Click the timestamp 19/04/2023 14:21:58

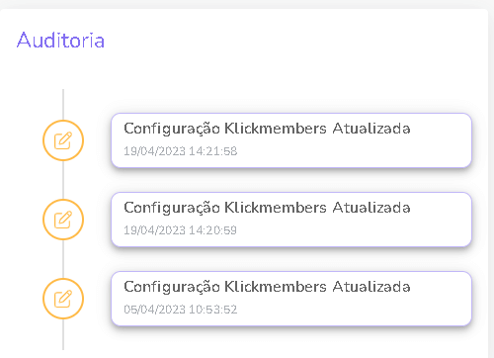coord(181,151)
